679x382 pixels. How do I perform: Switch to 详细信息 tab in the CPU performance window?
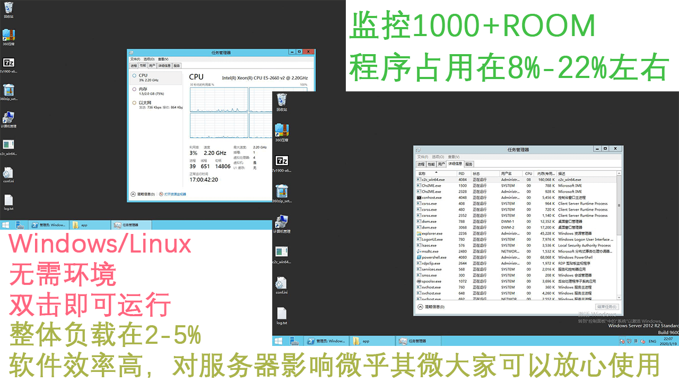[164, 66]
